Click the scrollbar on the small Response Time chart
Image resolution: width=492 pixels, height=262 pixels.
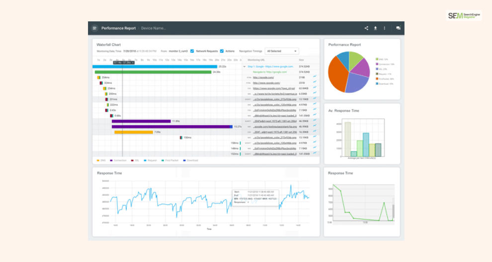393,210
